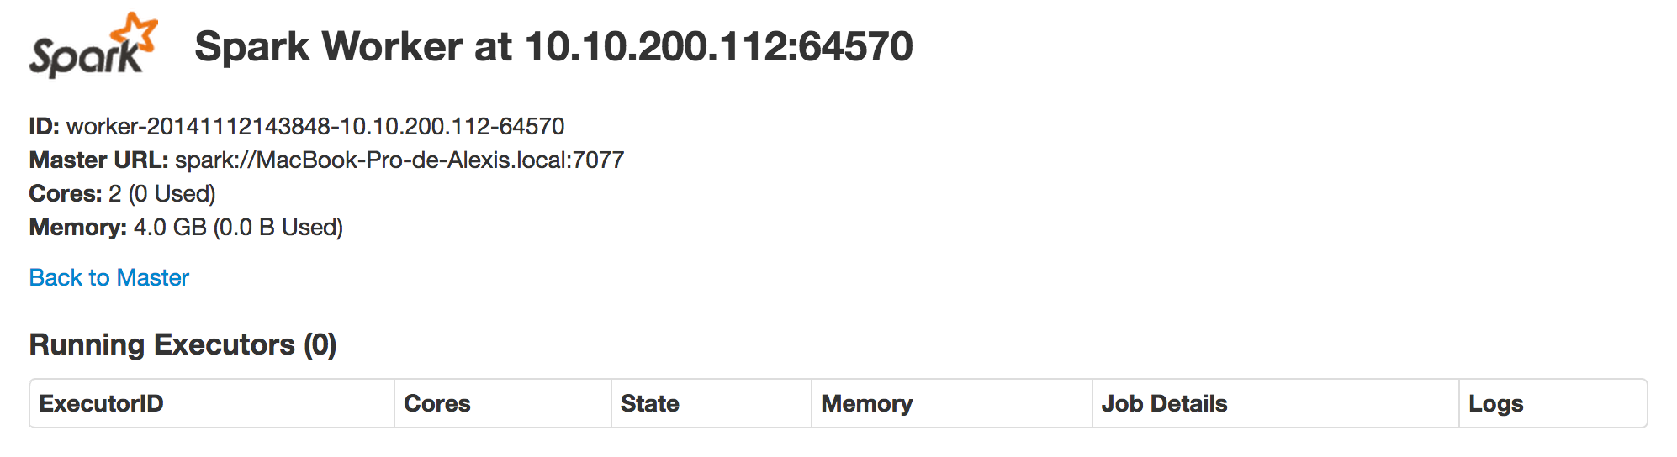Screen dimensions: 1677x457
Task: Click the "2 (0 Used)" cores value
Action: click(x=162, y=194)
